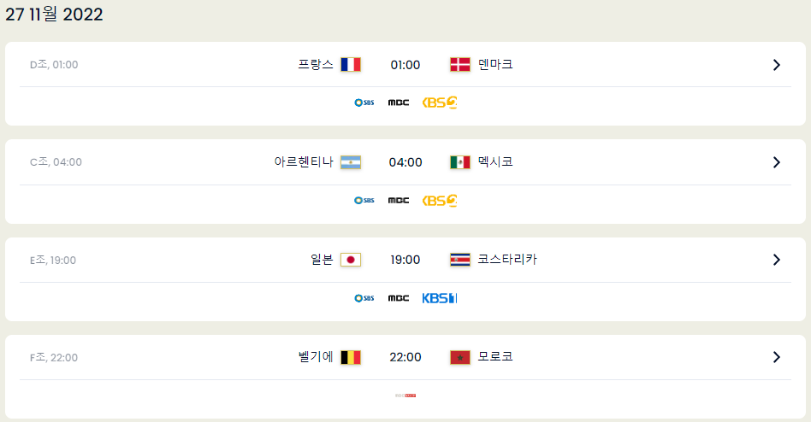Open the Belgium vs Morocco arrow

776,357
